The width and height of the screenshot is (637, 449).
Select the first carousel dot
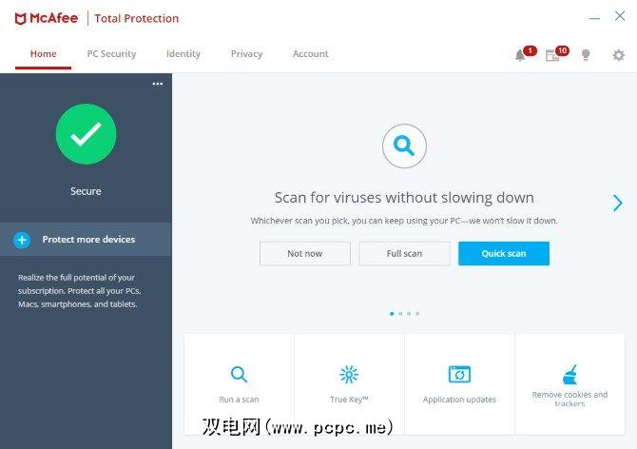click(x=392, y=314)
